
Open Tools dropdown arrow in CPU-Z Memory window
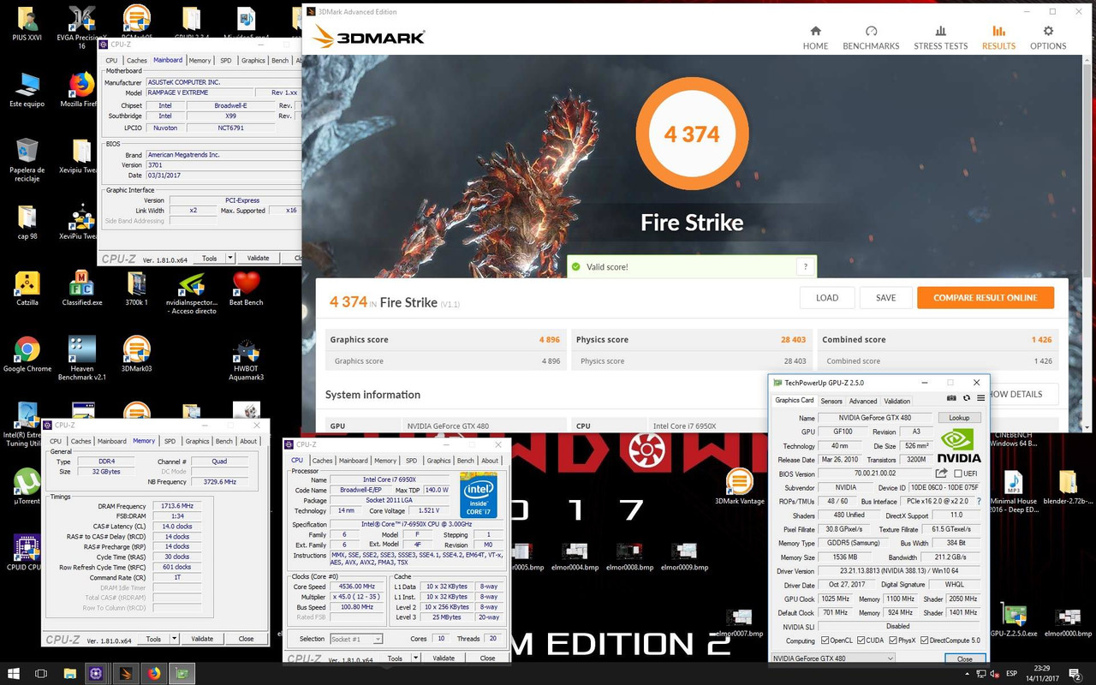[175, 639]
